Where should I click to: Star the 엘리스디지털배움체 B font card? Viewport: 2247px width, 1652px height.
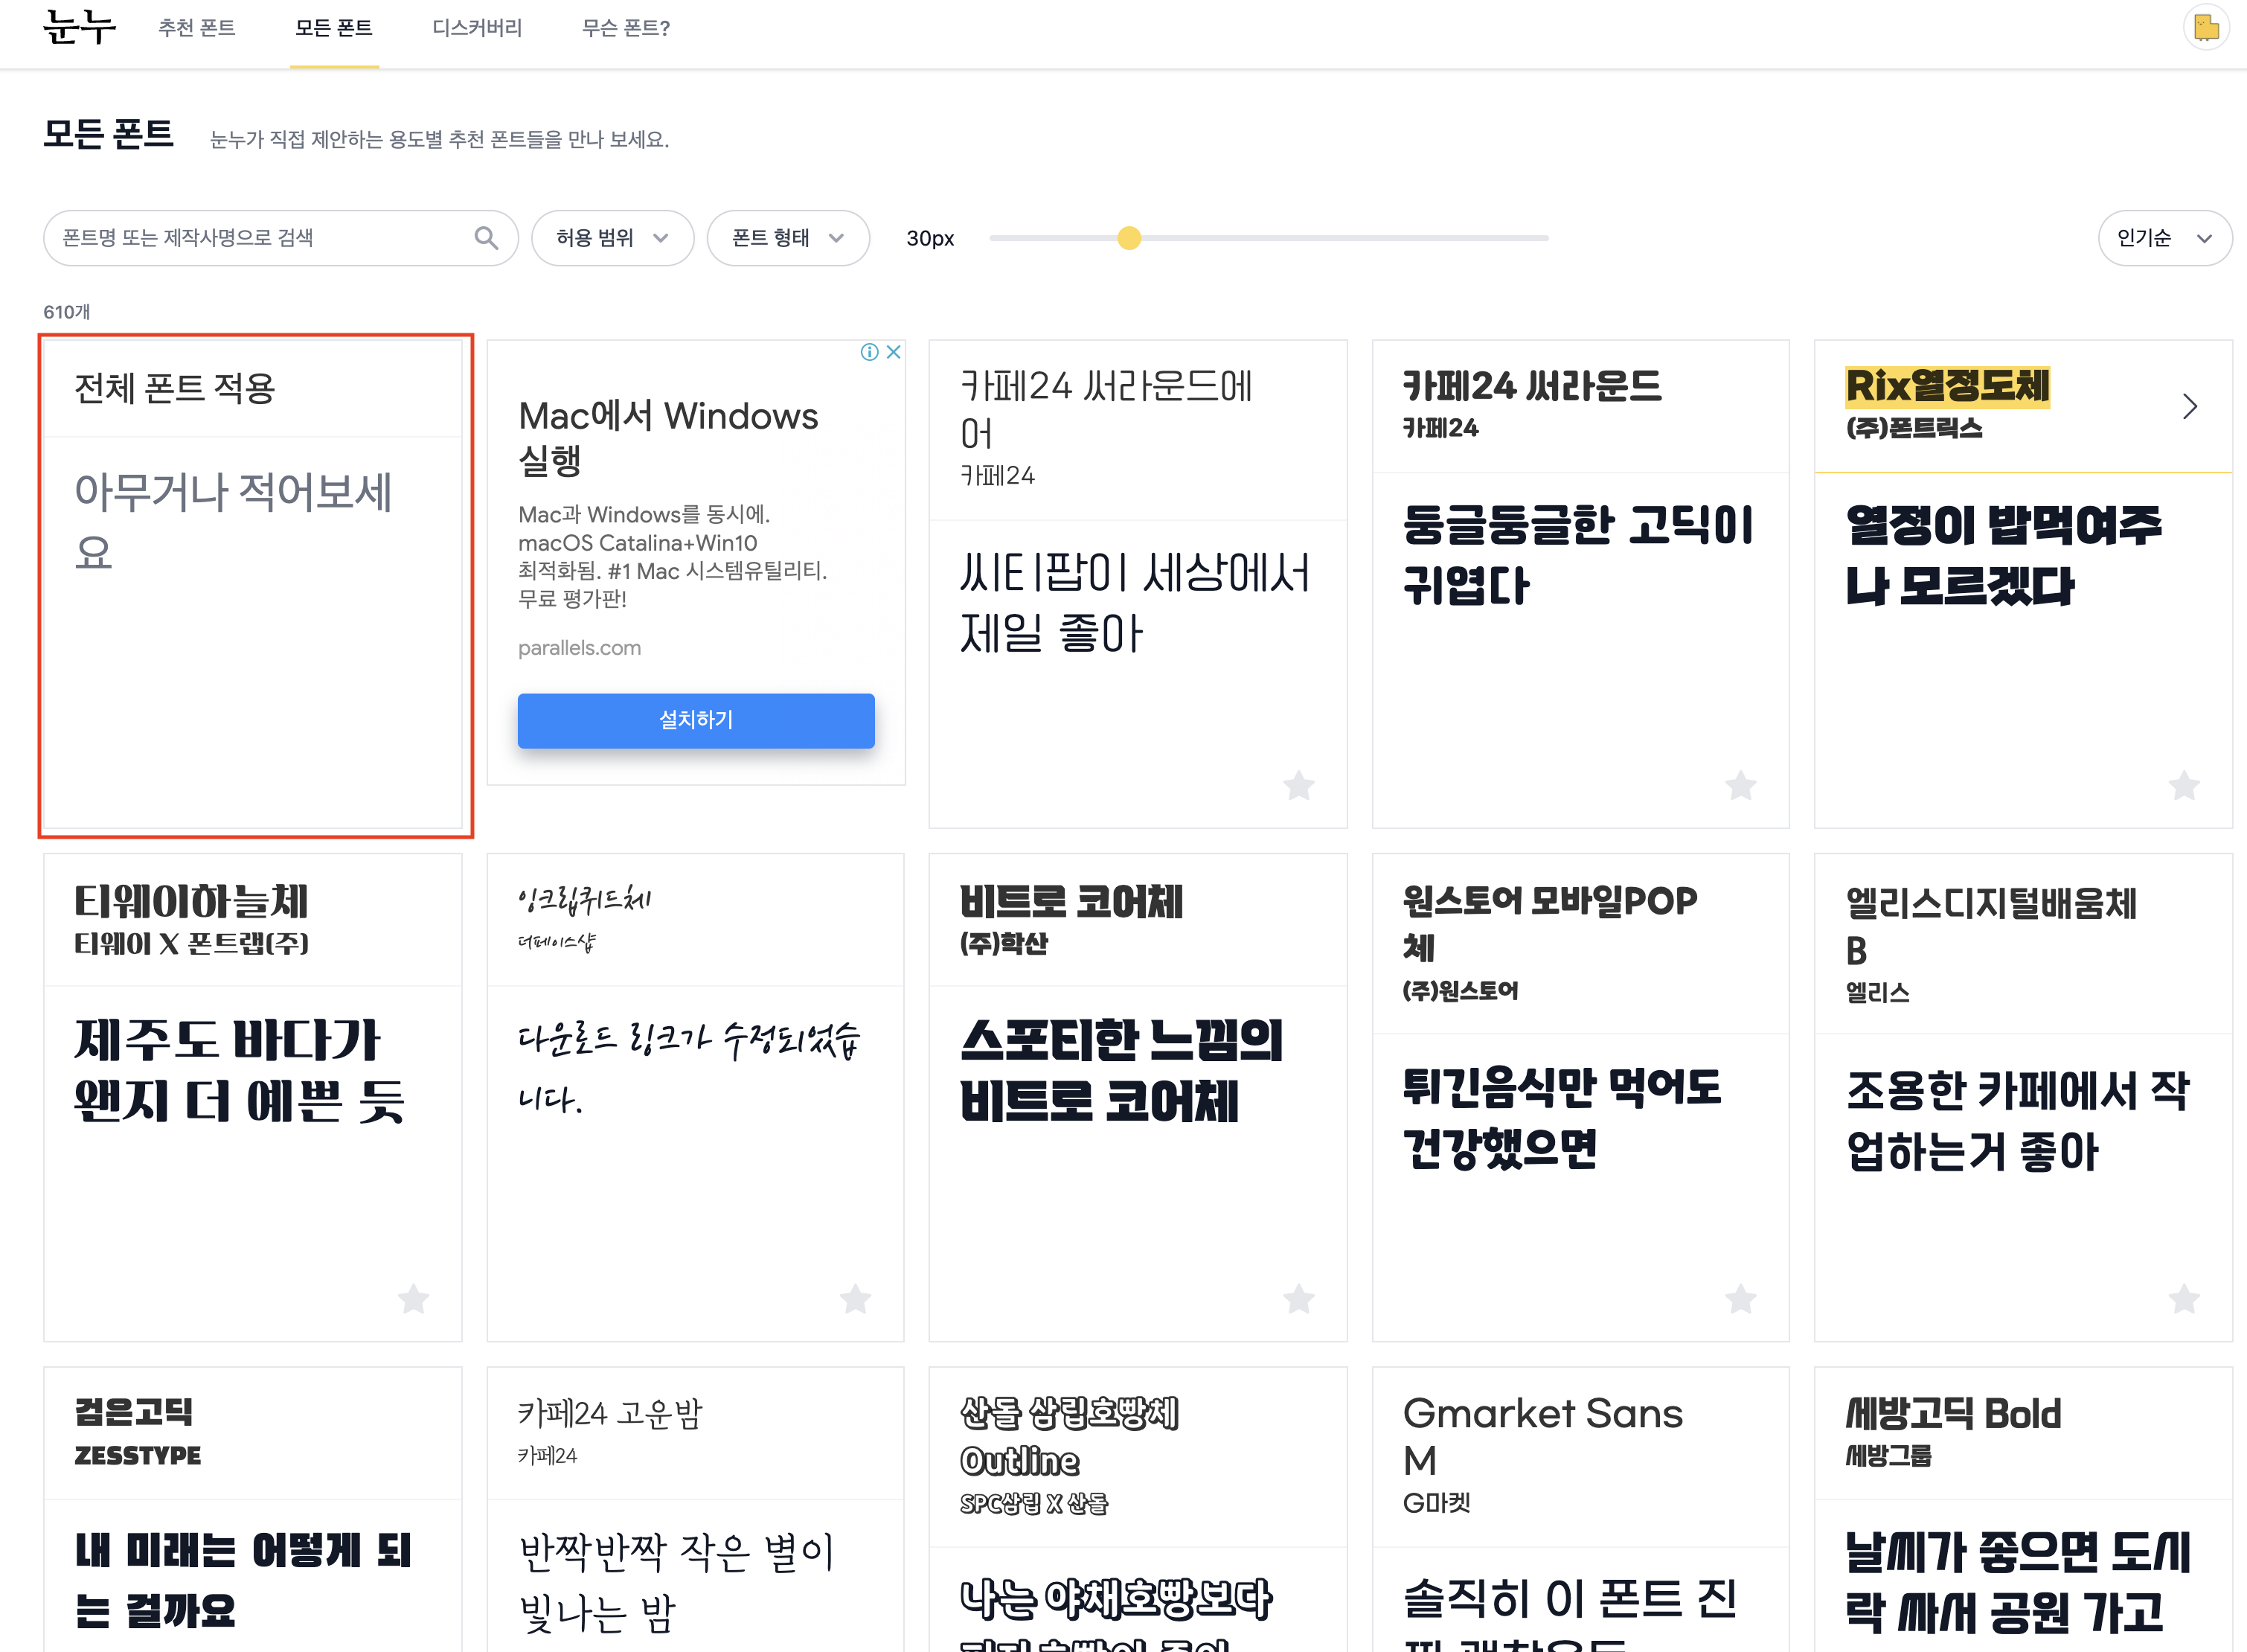[x=2184, y=1299]
